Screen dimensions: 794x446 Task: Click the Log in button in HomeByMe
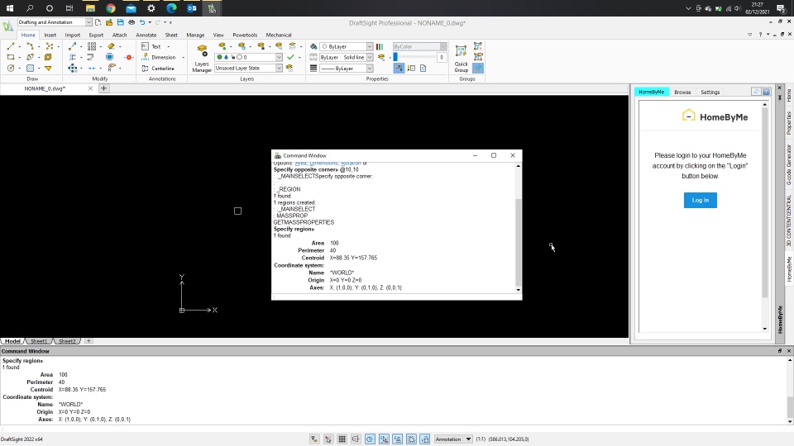tap(701, 200)
